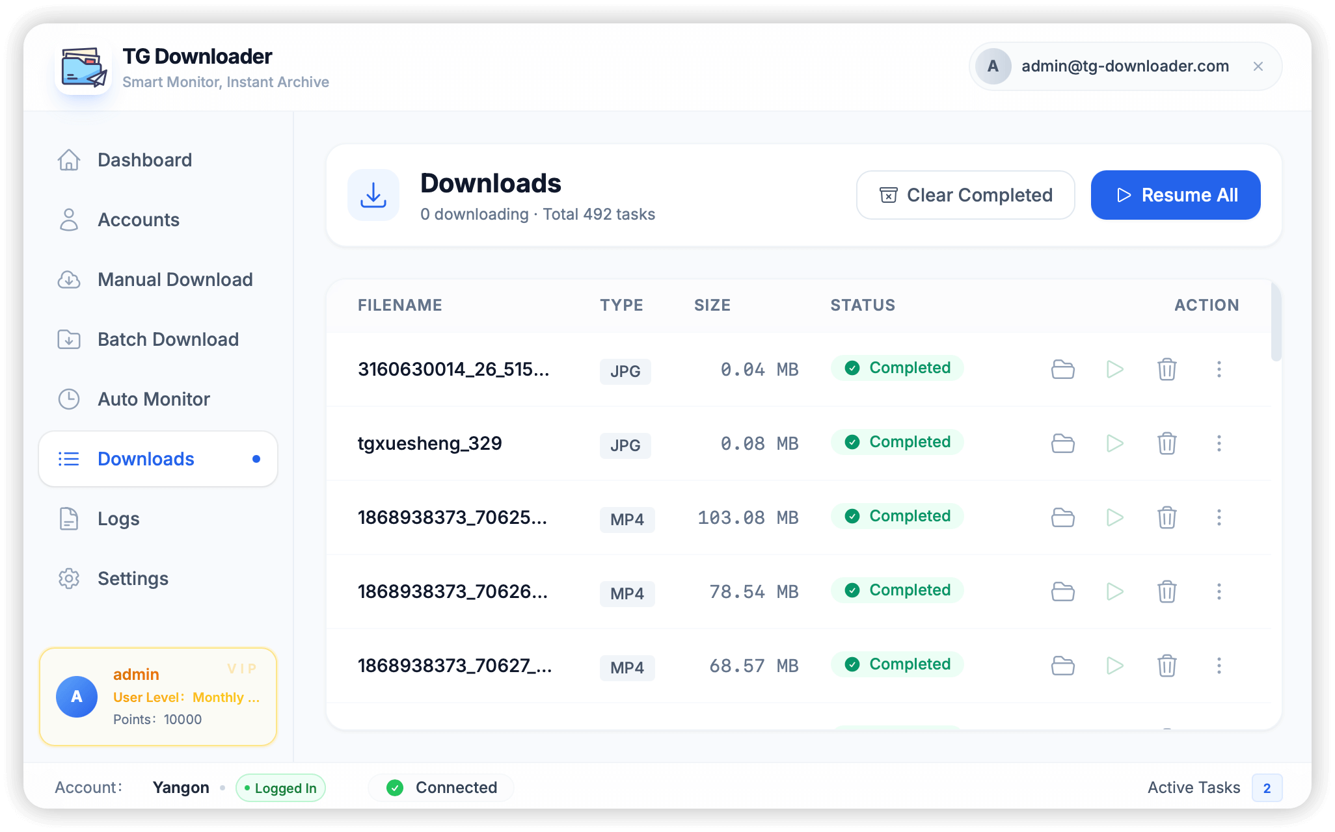Click the Connected status indicator
The image size is (1335, 832).
(440, 788)
